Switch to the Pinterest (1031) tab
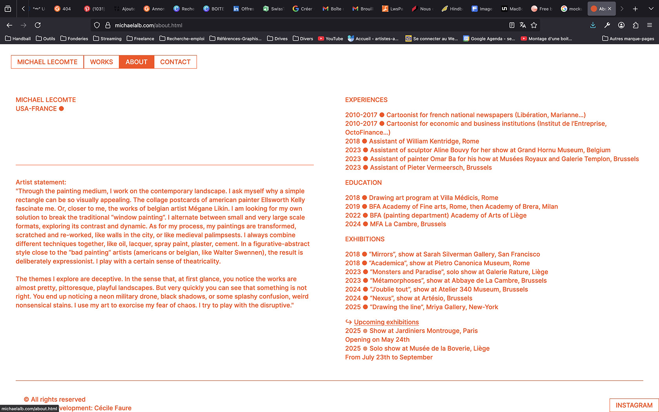This screenshot has height=412, width=659. pyautogui.click(x=95, y=9)
